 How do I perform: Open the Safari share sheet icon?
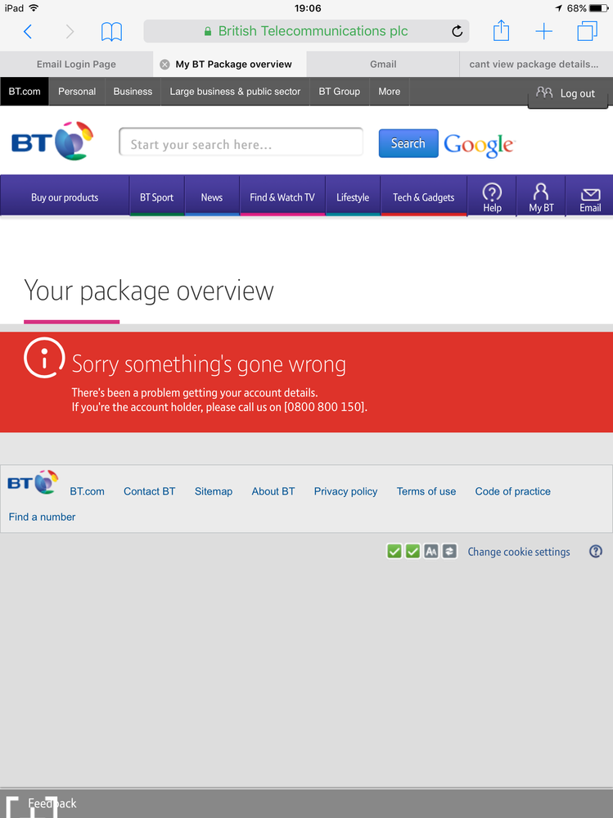pos(501,30)
